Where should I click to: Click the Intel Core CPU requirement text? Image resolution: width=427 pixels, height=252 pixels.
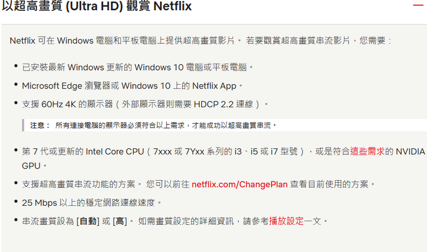click(x=114, y=151)
